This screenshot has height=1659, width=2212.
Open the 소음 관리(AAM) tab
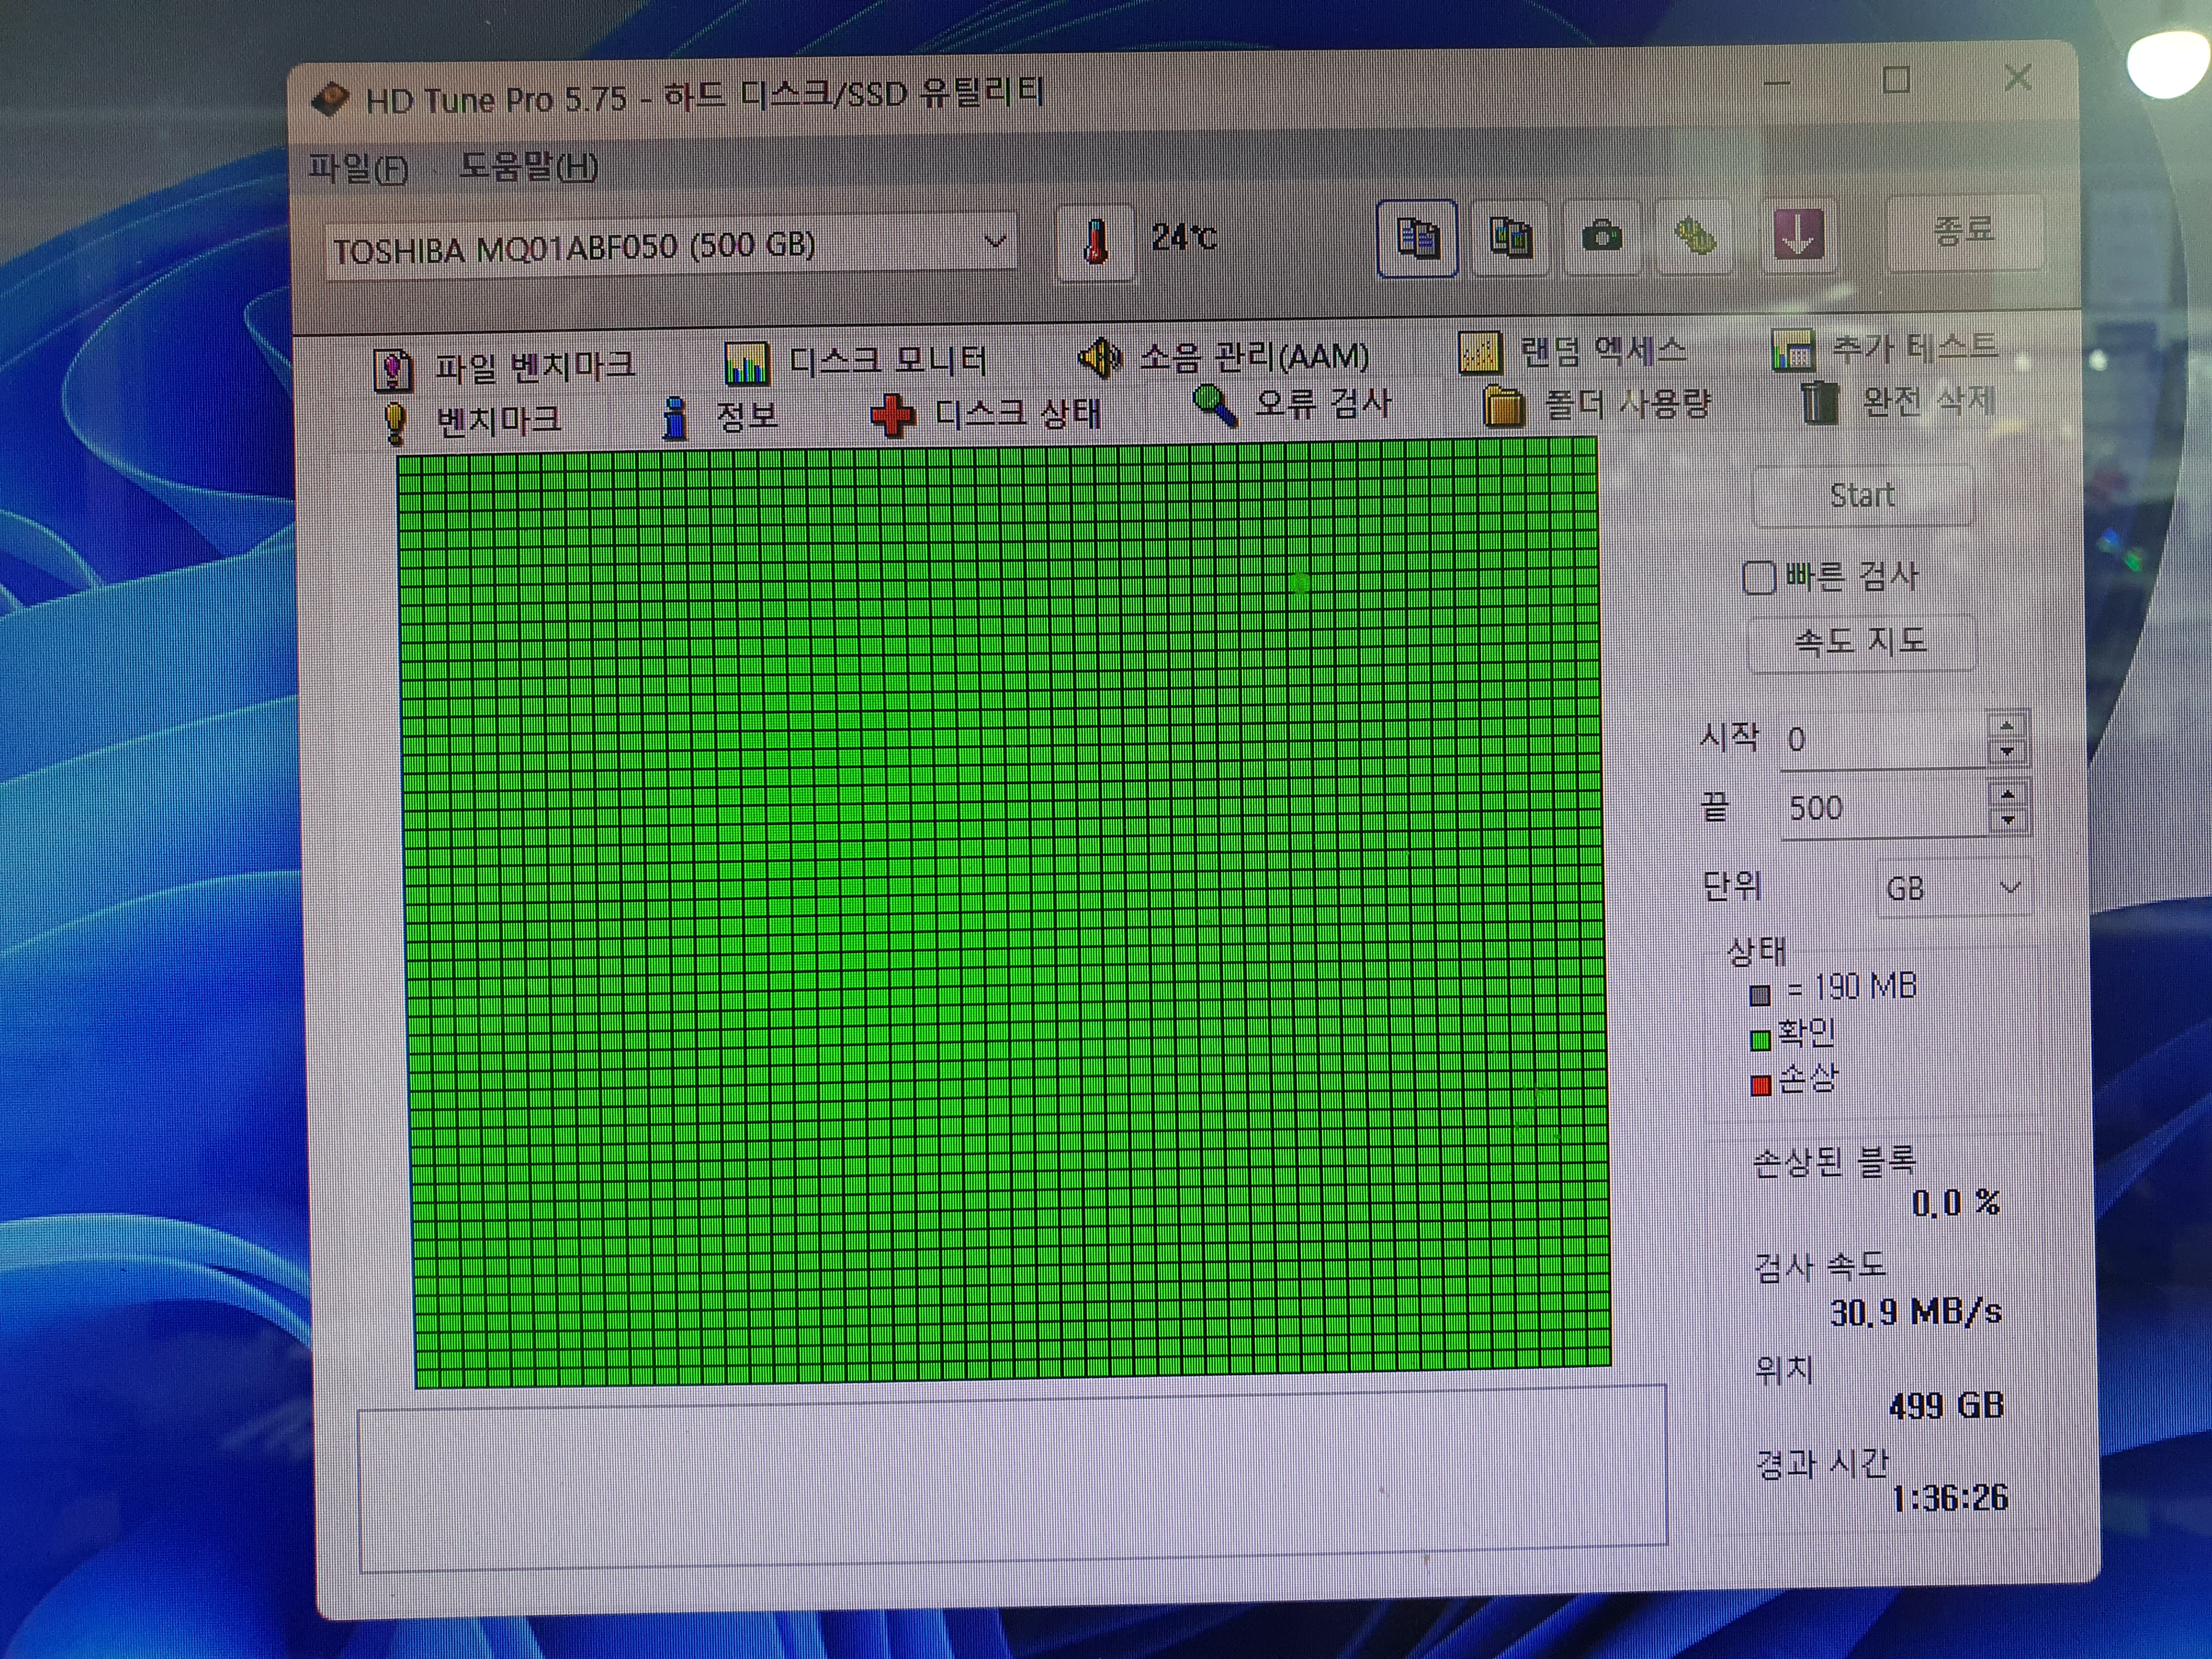(1224, 357)
